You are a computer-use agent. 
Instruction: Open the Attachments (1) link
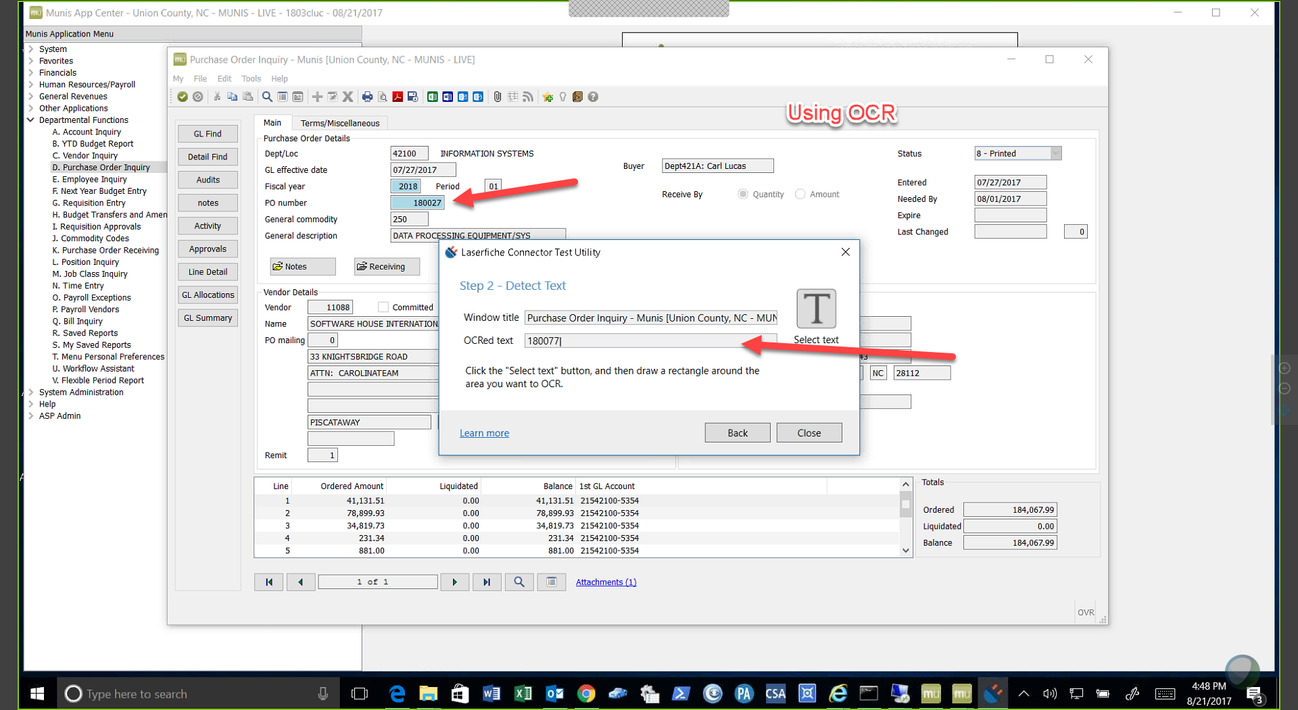[x=606, y=582]
